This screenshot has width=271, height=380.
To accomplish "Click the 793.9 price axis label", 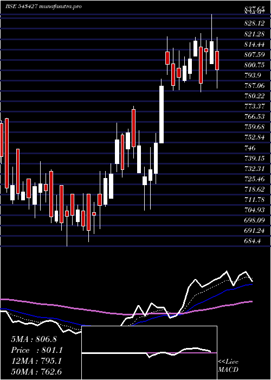I will click(x=253, y=75).
